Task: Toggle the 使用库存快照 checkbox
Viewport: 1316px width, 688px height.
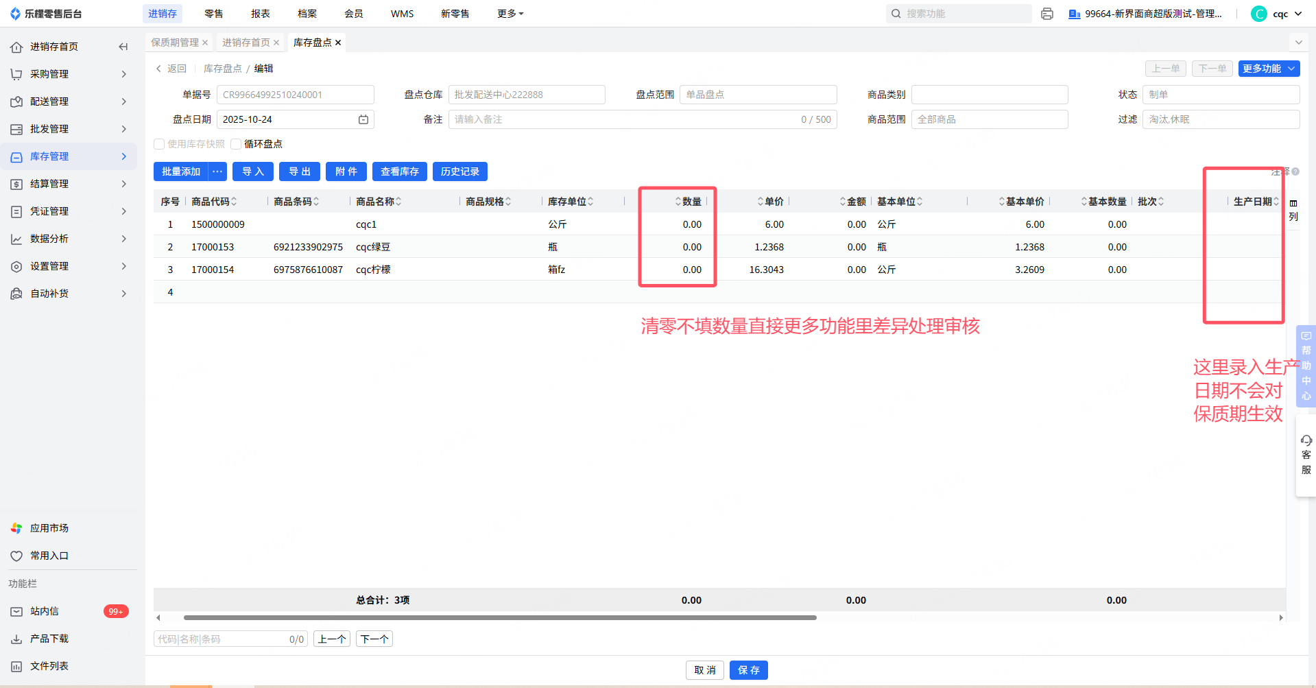Action: (159, 144)
